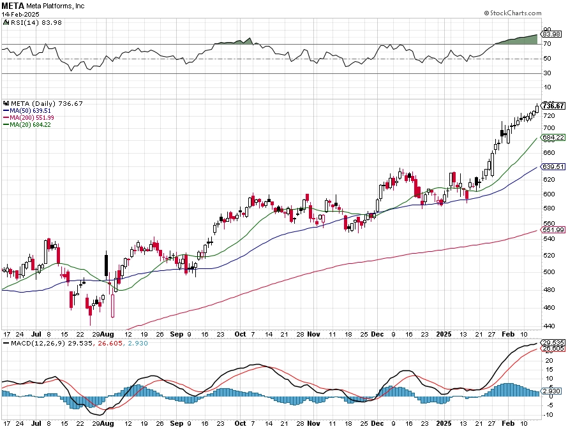Click the StockCharts.com copyright watermark

point(512,13)
